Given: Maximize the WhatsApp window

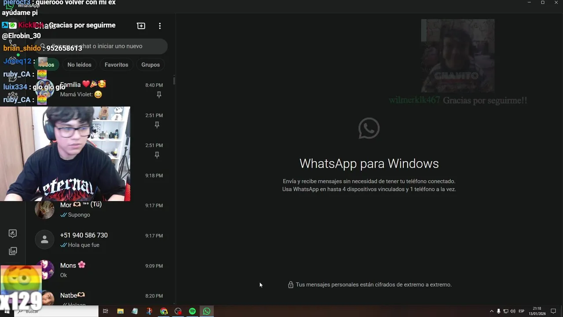Looking at the screenshot, I should click(543, 3).
